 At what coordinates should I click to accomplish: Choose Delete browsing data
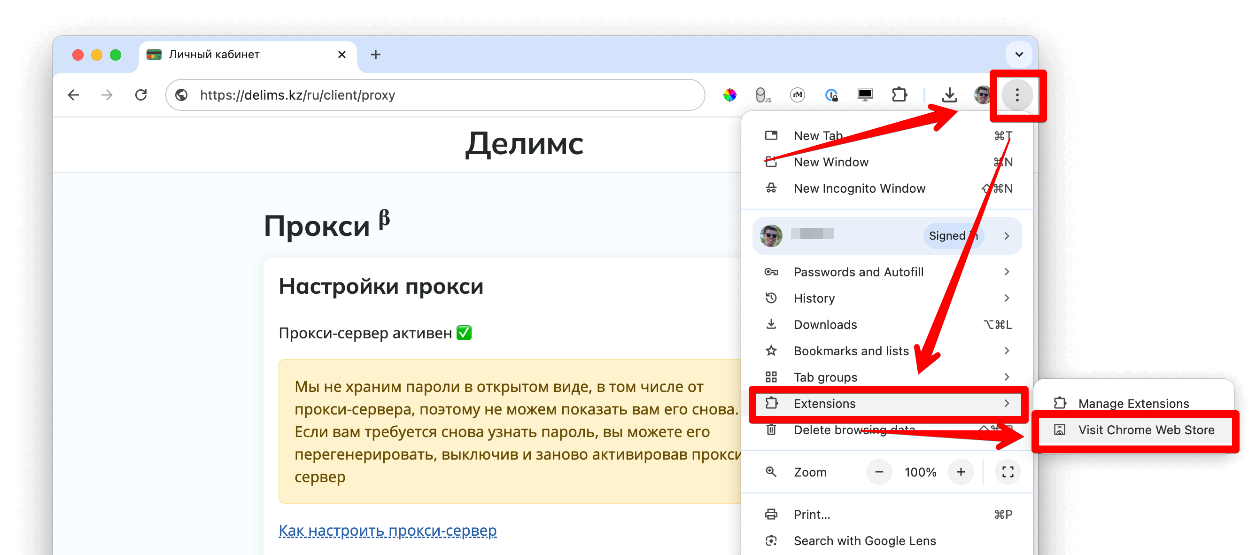887,430
